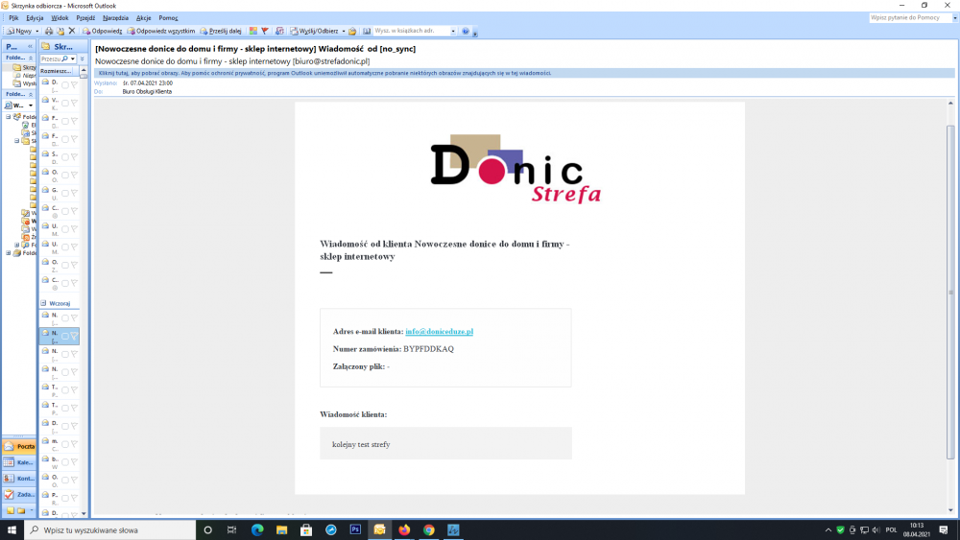Click the red Follow Up flag icon
This screenshot has height=540, width=960.
click(x=265, y=31)
